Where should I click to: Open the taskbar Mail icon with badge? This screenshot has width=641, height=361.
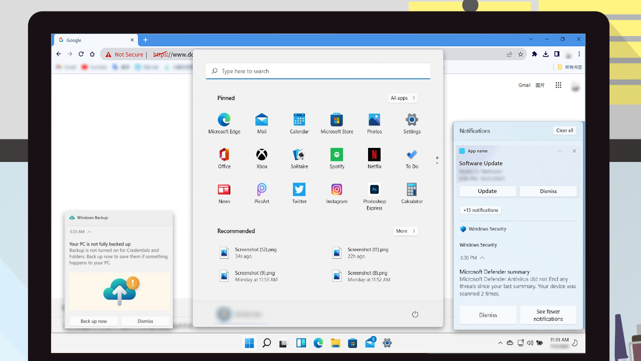(370, 342)
